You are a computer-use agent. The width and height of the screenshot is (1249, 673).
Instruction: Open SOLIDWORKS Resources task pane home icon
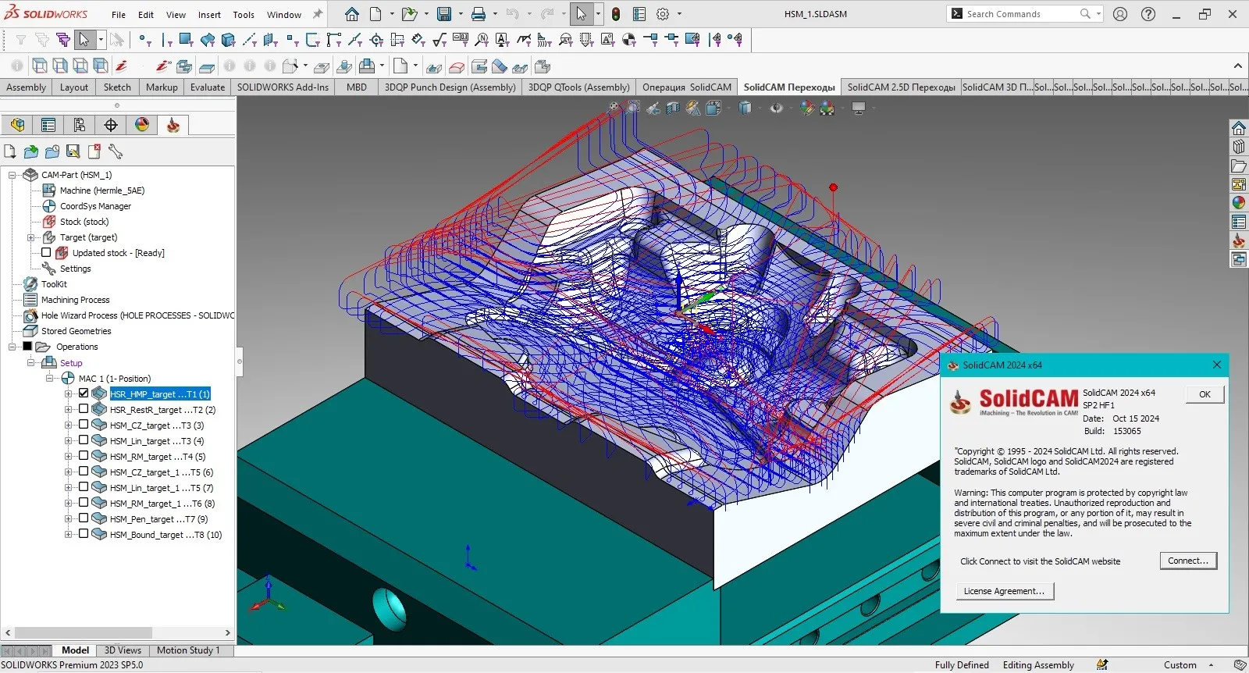click(x=1239, y=128)
